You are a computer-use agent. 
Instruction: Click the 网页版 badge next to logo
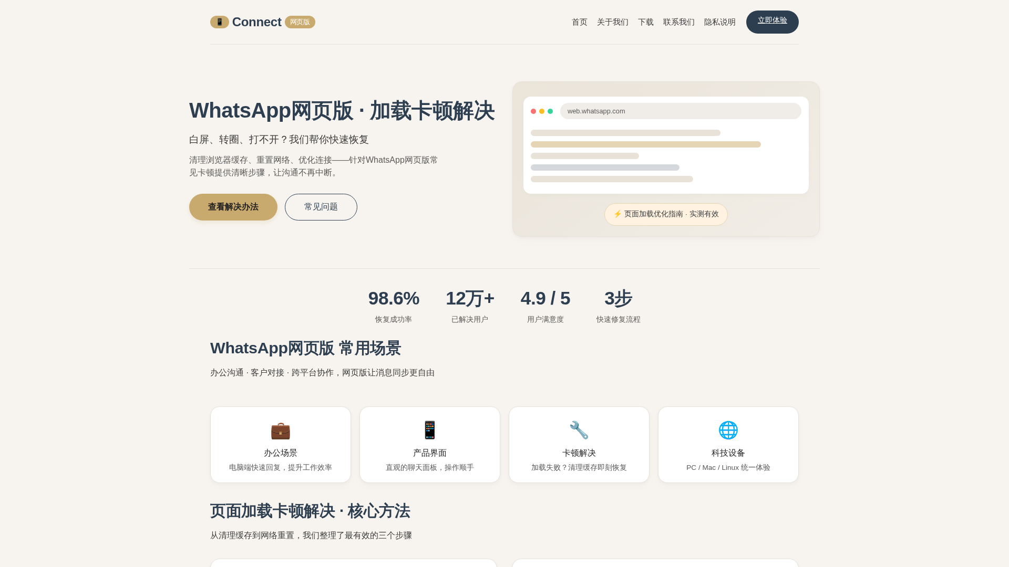click(x=300, y=22)
